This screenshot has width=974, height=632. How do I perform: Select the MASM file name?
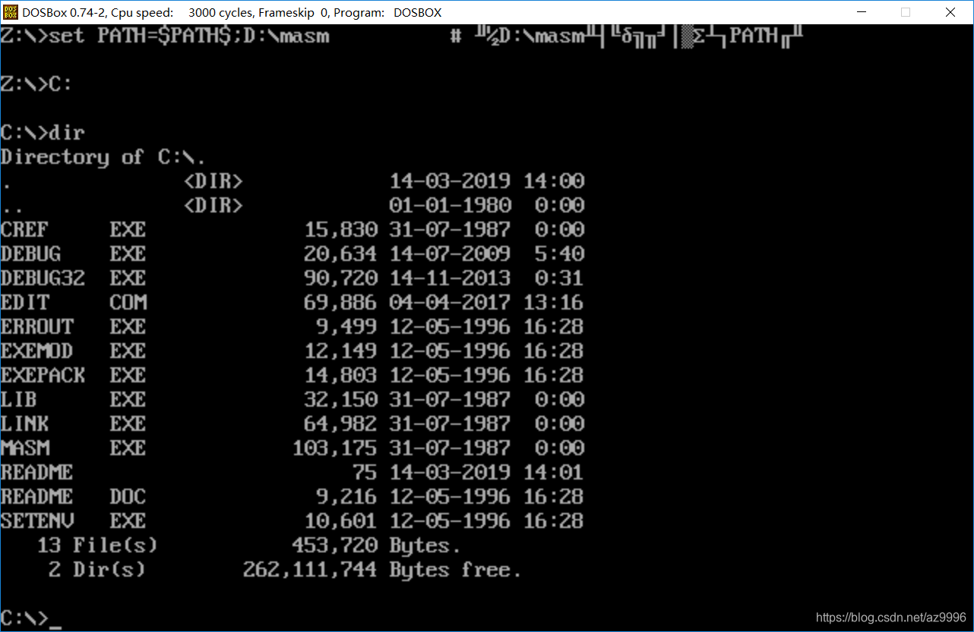(x=24, y=448)
